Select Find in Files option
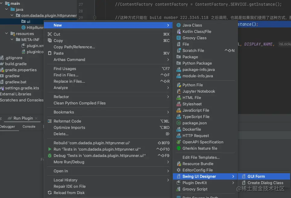291x198 pixels. pos(66,75)
